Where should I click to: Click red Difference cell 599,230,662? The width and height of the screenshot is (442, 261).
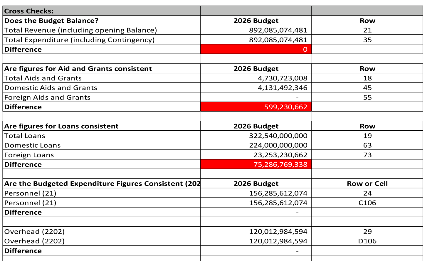pos(256,107)
